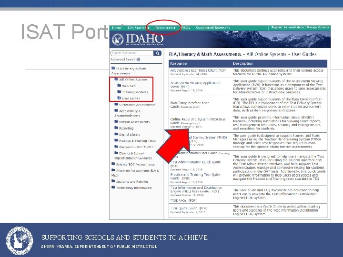The image size is (343, 257).
Task: Select Training Modules in sidebar
Action: point(135,92)
